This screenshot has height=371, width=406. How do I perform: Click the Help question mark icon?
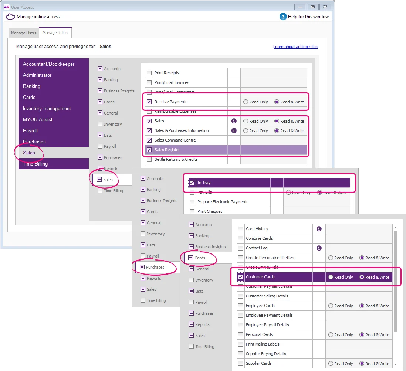[283, 17]
